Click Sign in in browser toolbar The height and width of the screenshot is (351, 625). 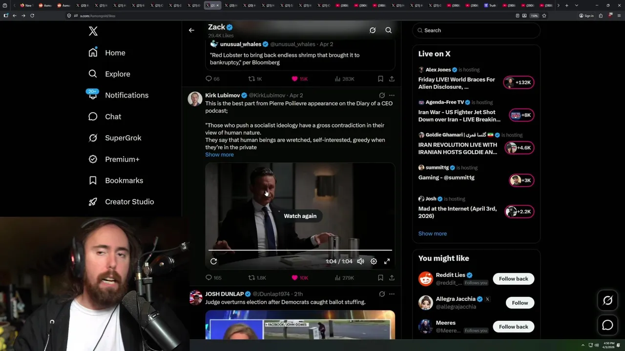tap(586, 16)
